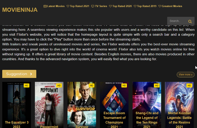Screen dimensions: 197x128
Task: Click the heart icon beside Top Rated 2019
Action: (135, 6)
